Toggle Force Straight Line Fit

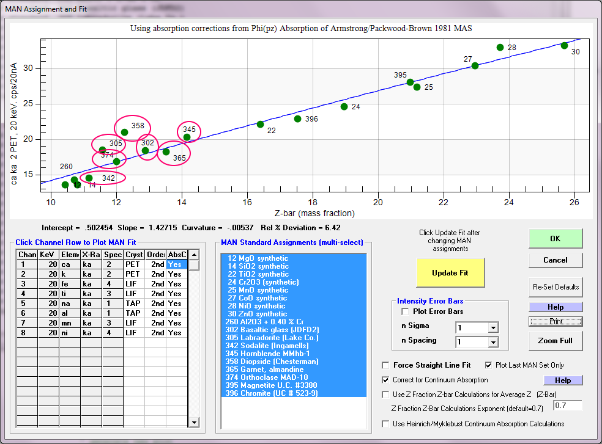click(385, 365)
